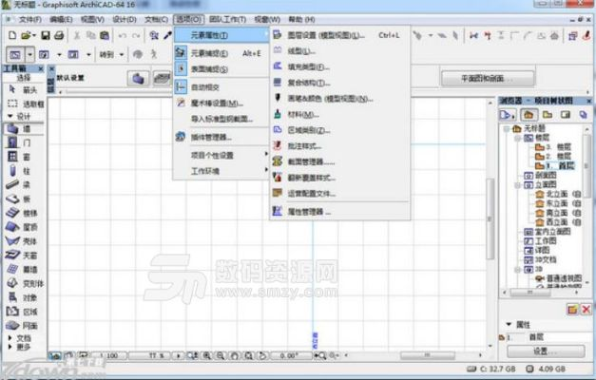Open the File (文件) menu
Image resolution: width=596 pixels, height=380 pixels.
coord(30,19)
